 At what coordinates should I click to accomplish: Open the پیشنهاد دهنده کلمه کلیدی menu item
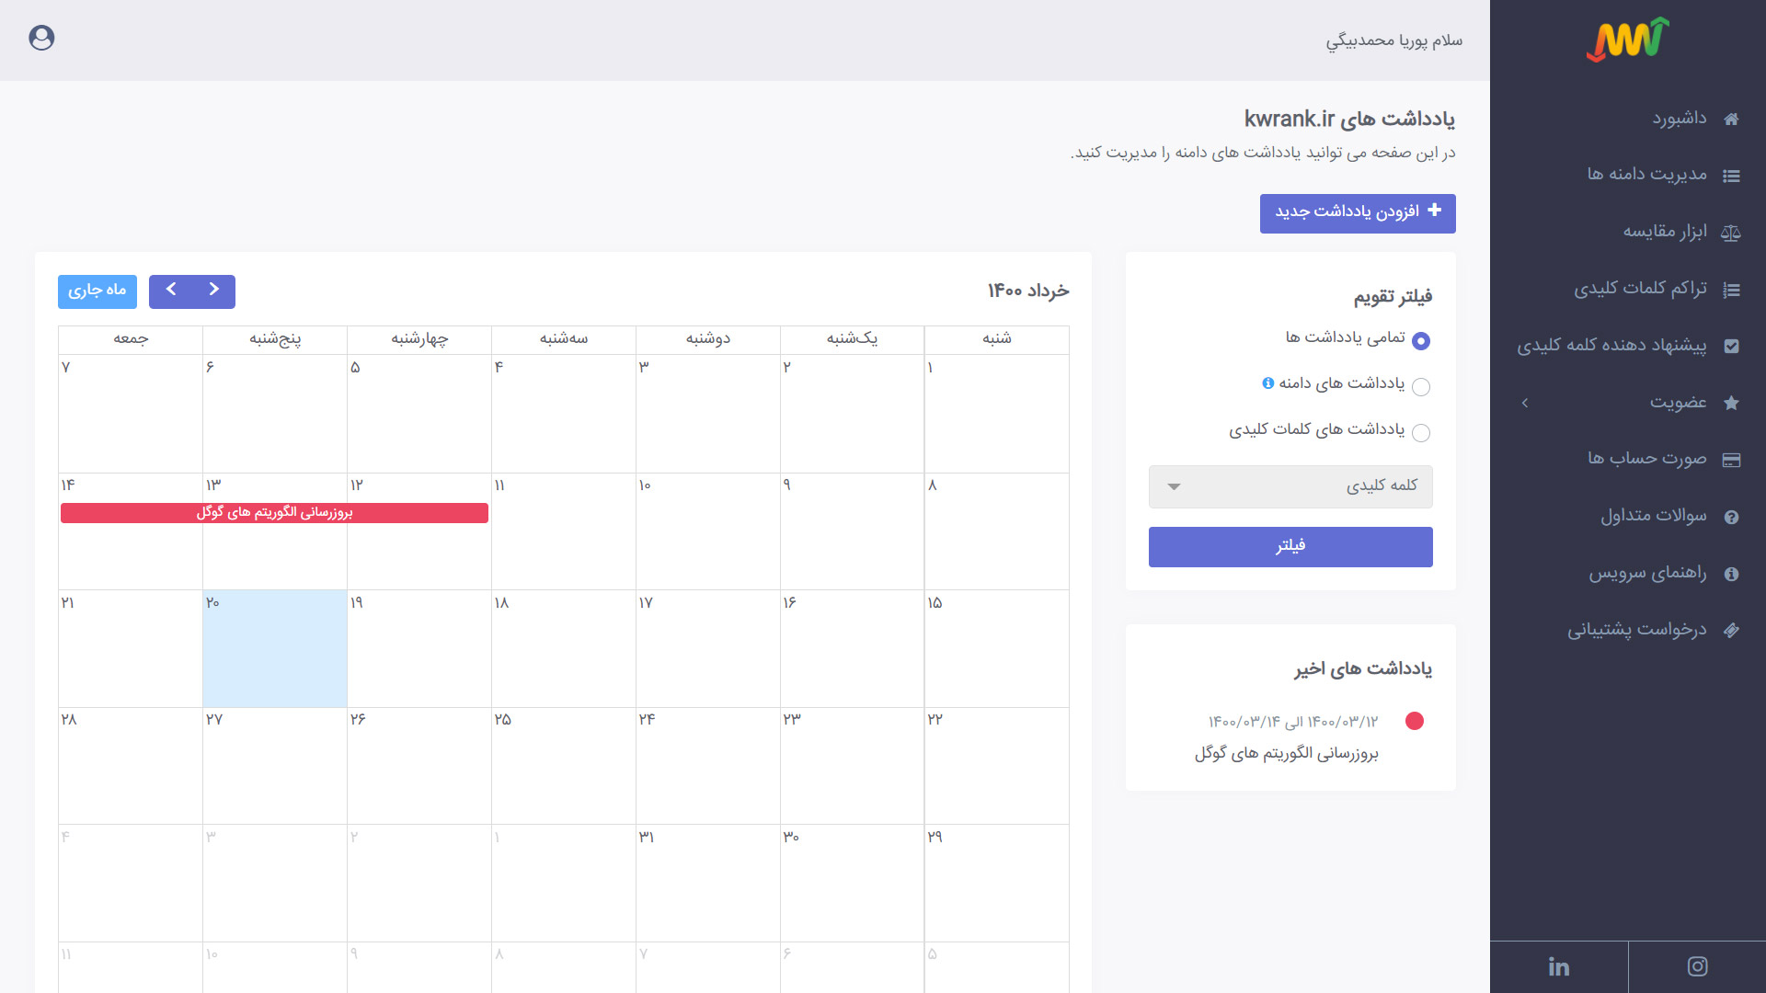(x=1628, y=346)
